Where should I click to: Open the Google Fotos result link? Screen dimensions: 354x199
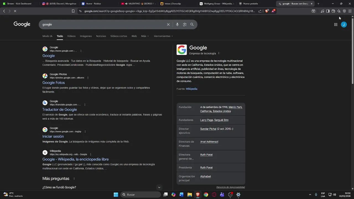tap(54, 83)
